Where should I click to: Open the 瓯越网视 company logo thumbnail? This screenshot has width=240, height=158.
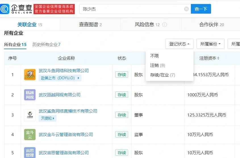(x=30, y=95)
